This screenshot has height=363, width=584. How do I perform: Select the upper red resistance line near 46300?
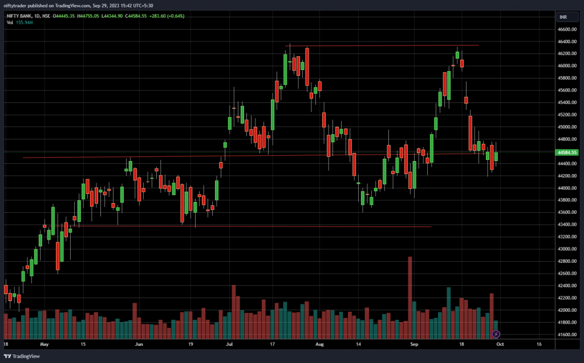click(x=382, y=46)
